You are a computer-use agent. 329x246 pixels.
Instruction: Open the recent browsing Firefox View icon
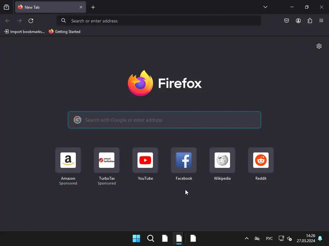tap(6, 7)
